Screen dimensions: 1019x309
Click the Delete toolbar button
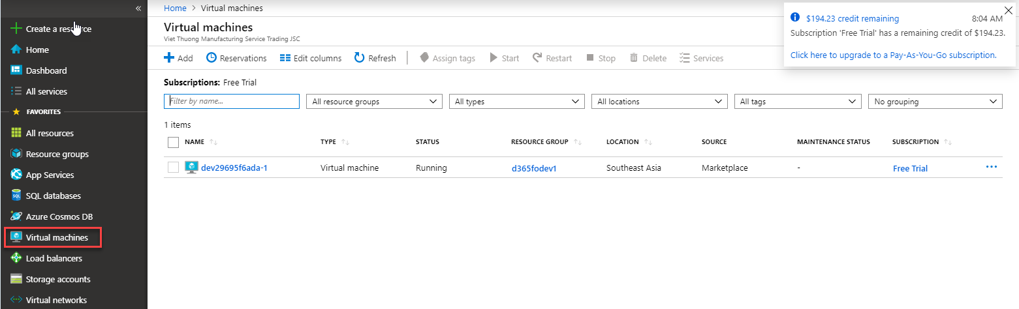pyautogui.click(x=648, y=58)
